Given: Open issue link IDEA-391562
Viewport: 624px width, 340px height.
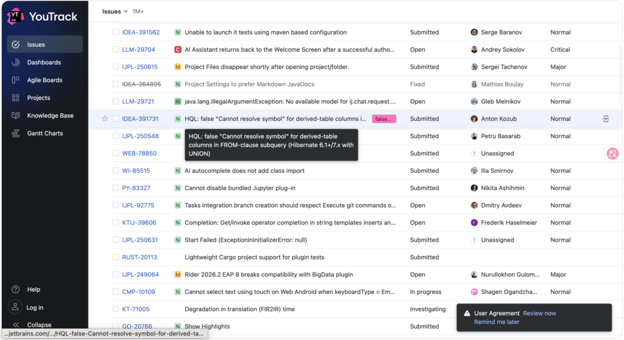Looking at the screenshot, I should (141, 32).
